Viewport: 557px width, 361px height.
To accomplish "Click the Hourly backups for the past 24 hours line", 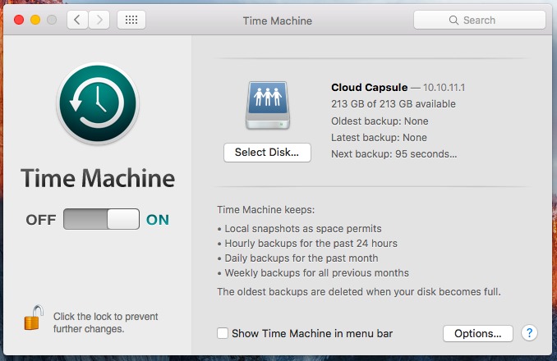I will tap(307, 244).
